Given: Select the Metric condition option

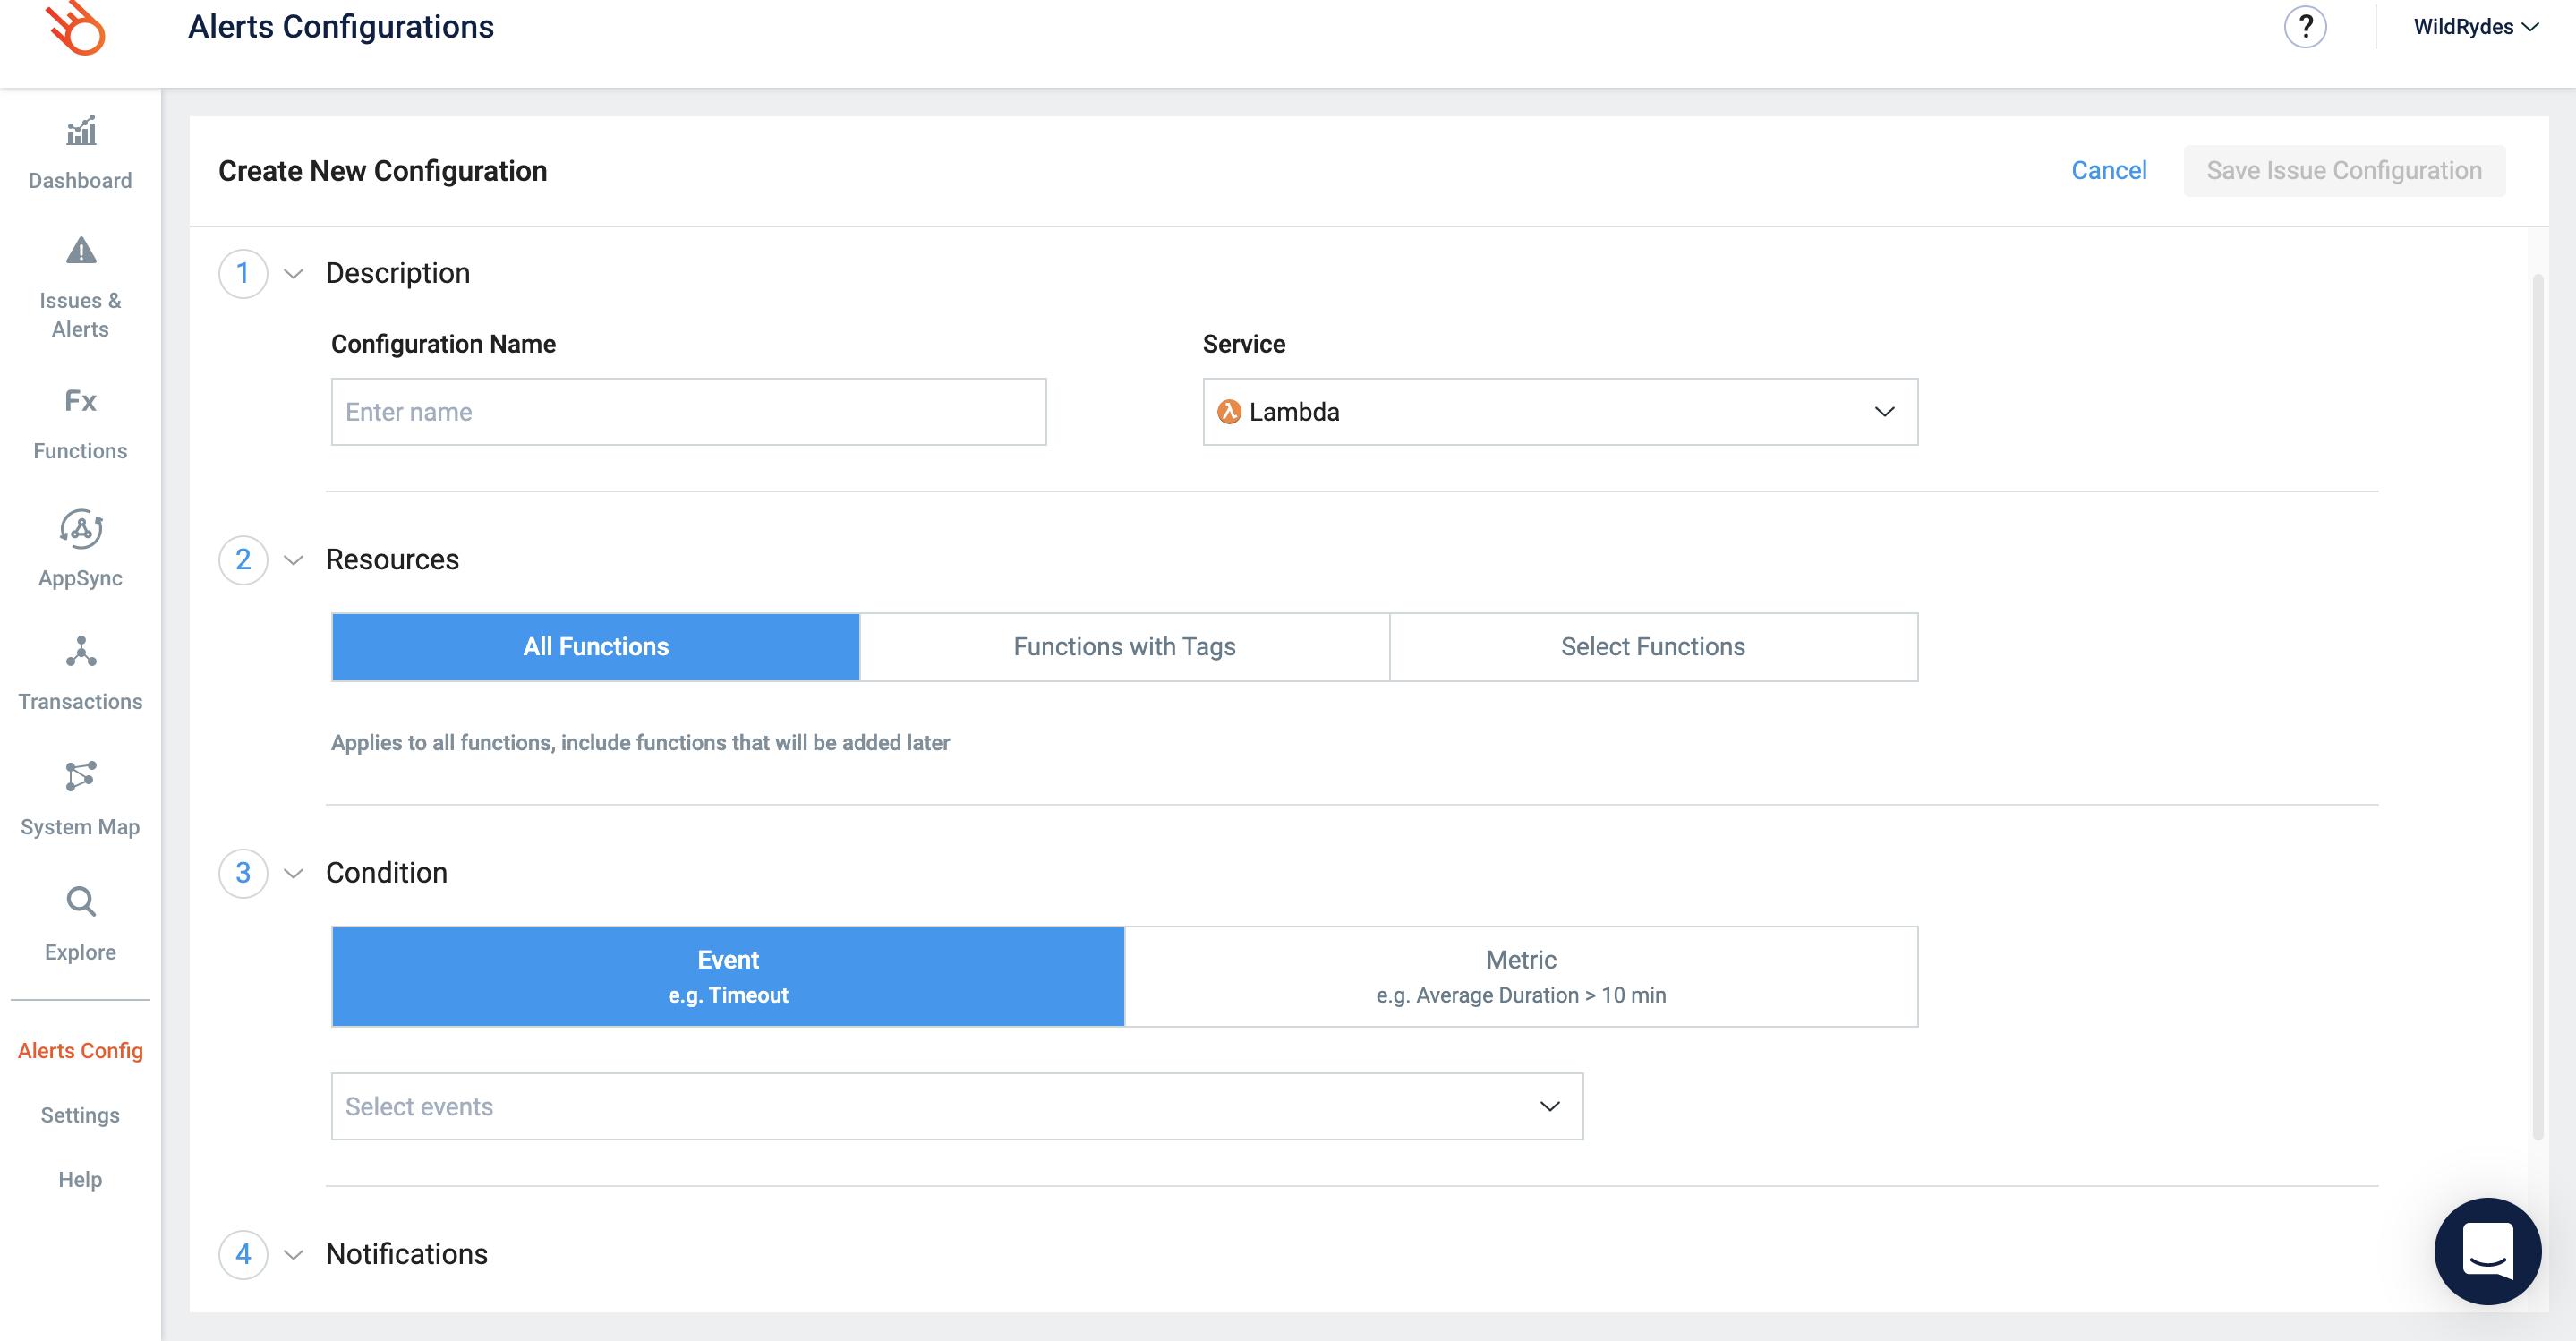Looking at the screenshot, I should click(1520, 976).
